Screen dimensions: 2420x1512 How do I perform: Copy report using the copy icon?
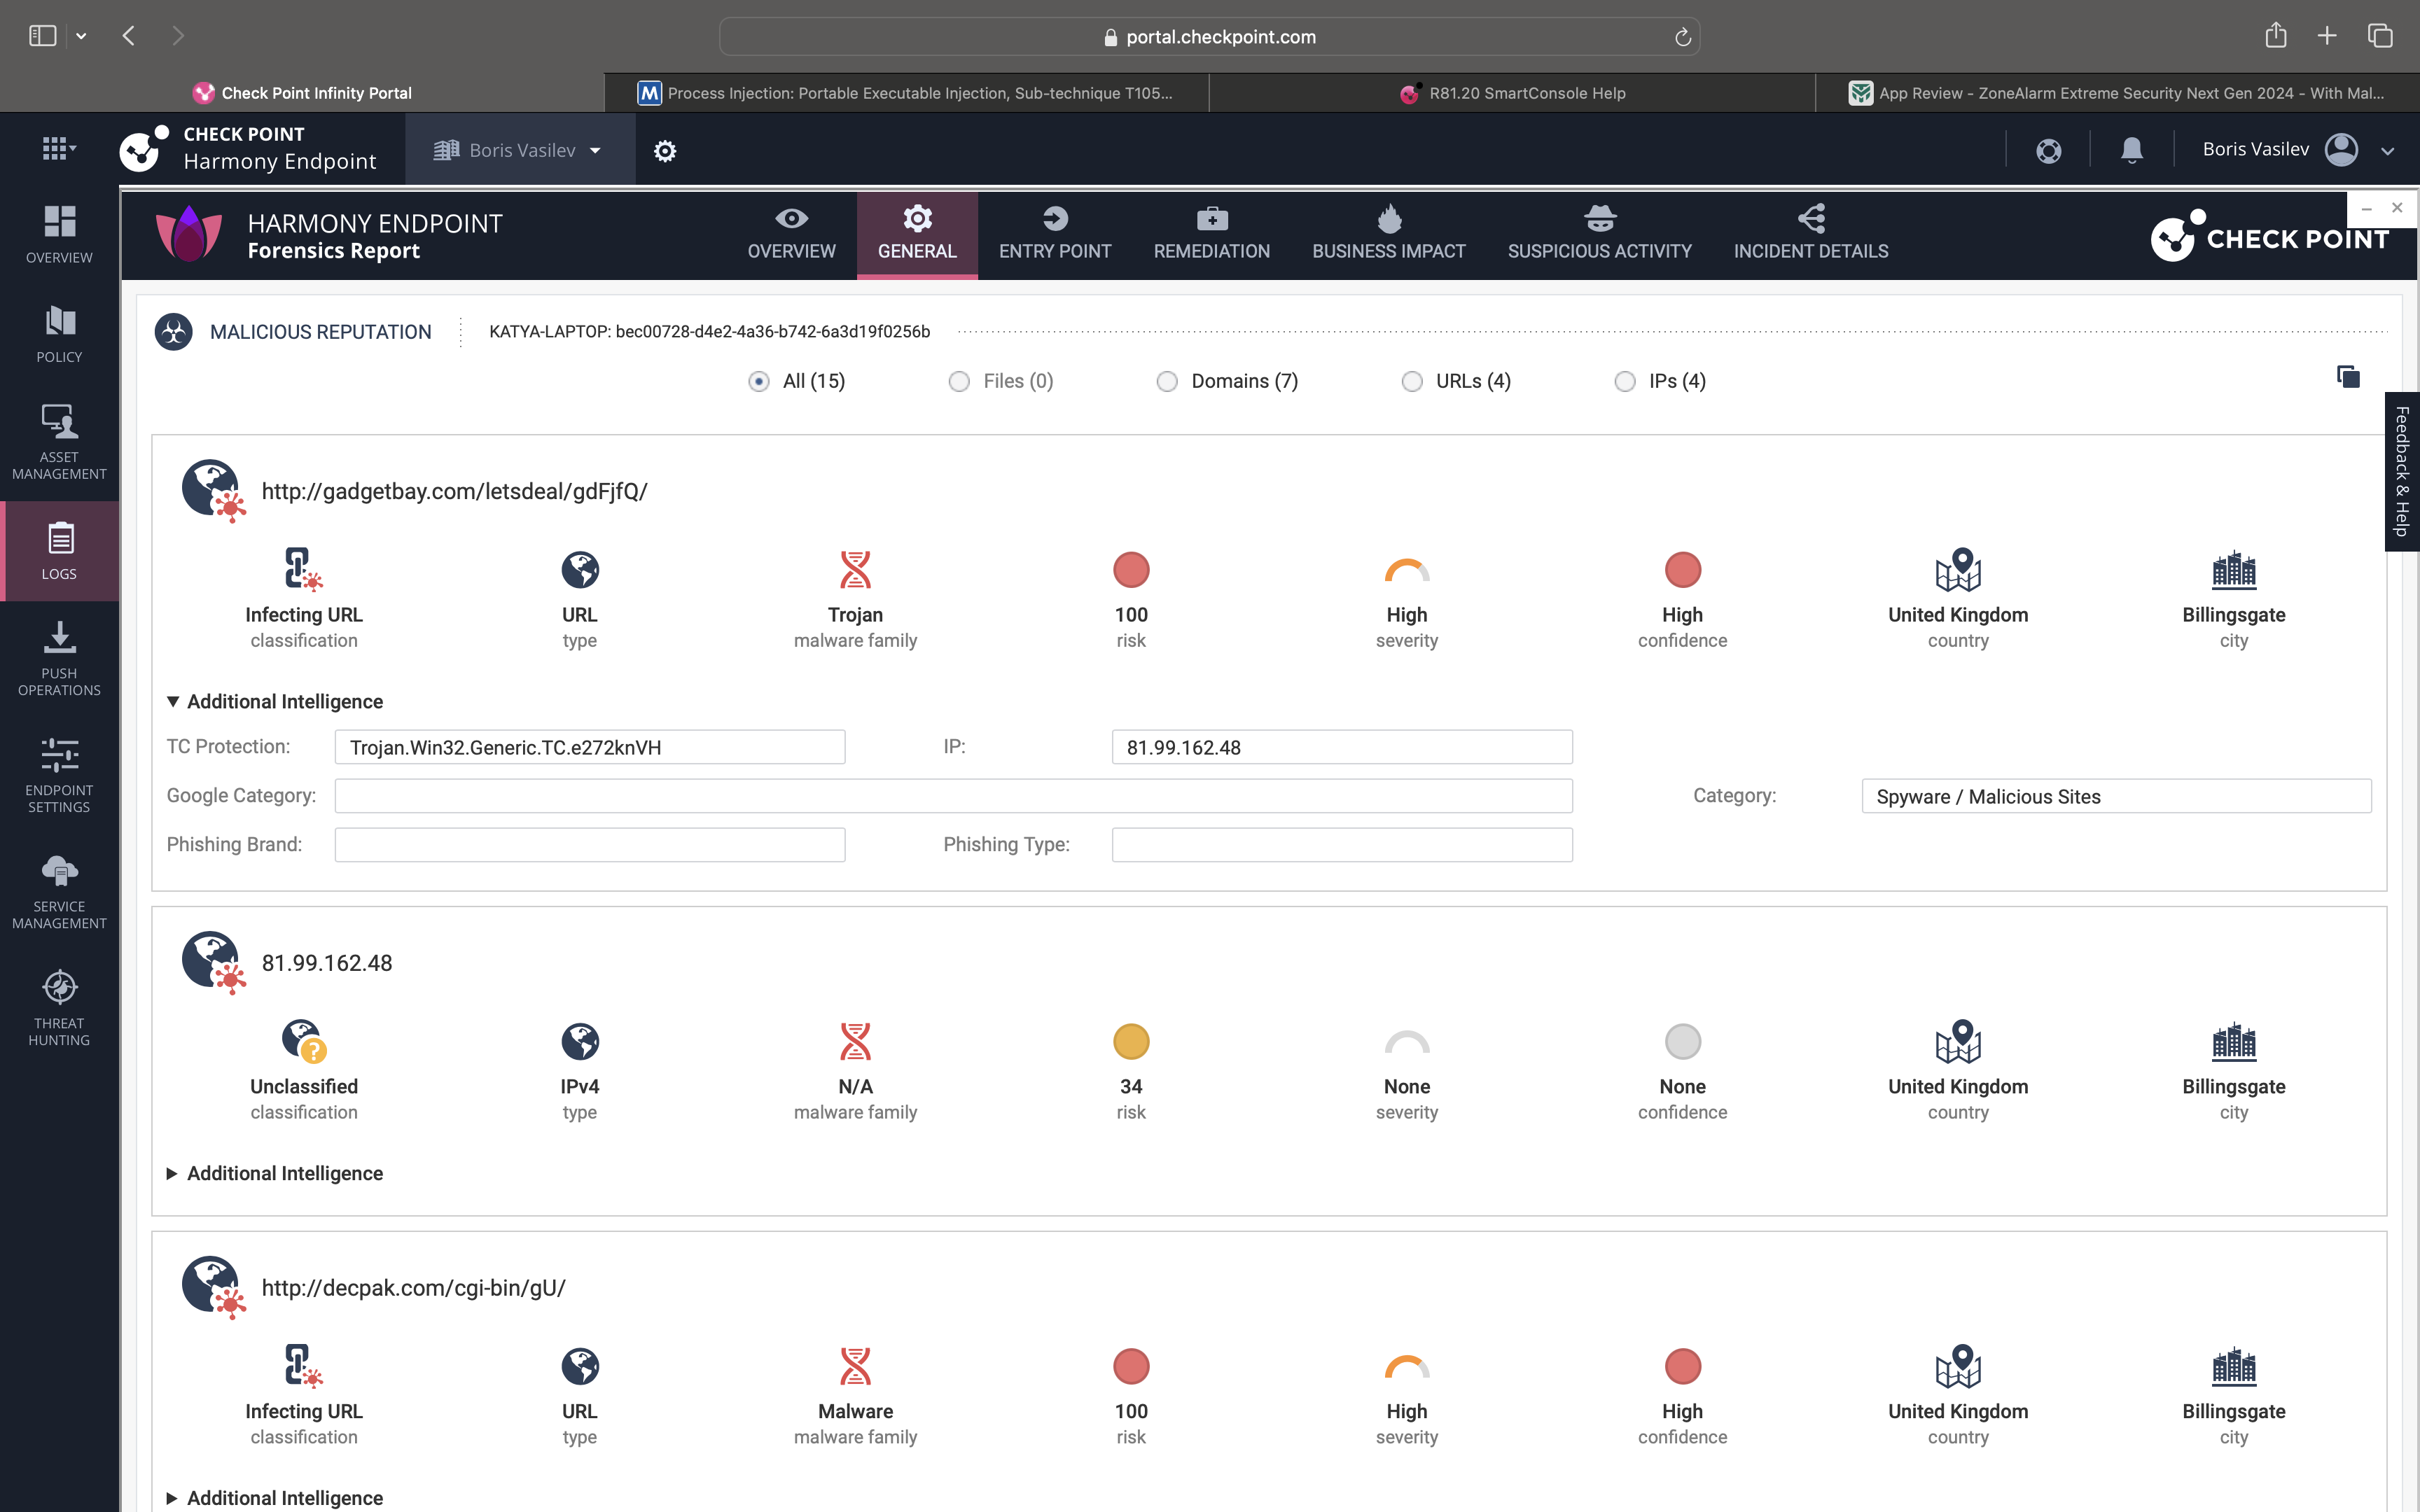[x=2348, y=377]
